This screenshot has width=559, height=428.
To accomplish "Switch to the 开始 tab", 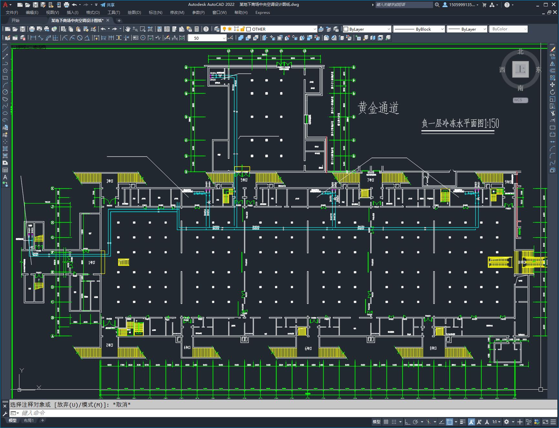I will tap(16, 20).
